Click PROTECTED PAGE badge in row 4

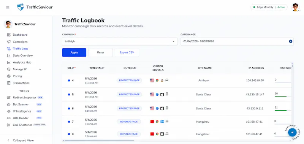[x=129, y=81]
